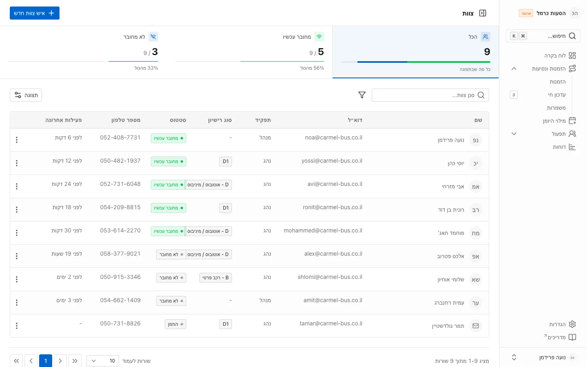Open row actions for רונית בן דוד
Screen dimensions: 587x367
(x=17, y=210)
